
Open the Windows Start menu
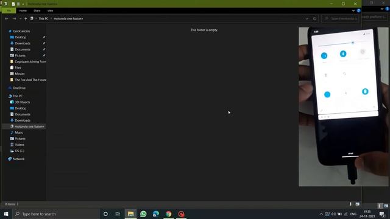point(6,214)
